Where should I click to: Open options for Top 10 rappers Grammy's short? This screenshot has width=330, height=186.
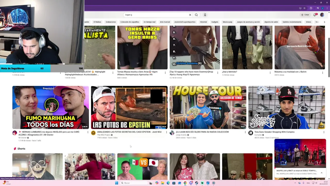[218, 73]
